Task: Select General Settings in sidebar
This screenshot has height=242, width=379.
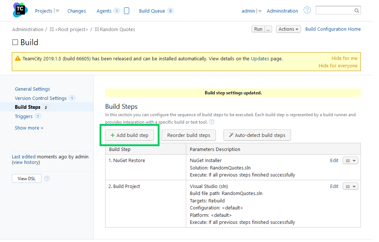Action: 33,89
